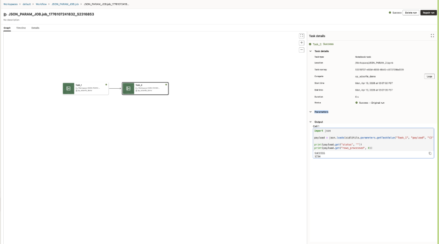Click the green status dot on the Task_2 node

166,84
